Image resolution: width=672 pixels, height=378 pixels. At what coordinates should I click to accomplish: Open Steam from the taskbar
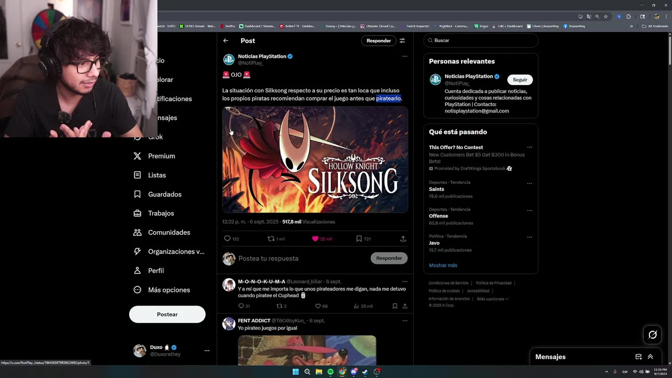[365, 372]
